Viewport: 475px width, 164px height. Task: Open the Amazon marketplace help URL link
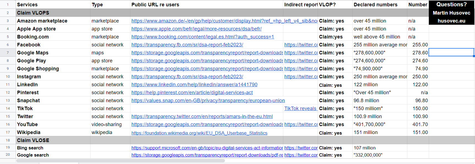pyautogui.click(x=224, y=21)
